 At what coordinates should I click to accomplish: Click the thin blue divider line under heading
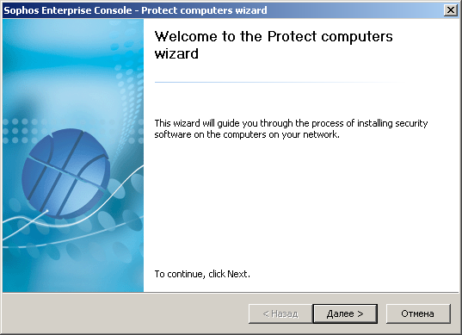[277, 83]
